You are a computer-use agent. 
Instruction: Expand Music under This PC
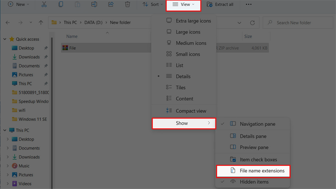pos(8,166)
